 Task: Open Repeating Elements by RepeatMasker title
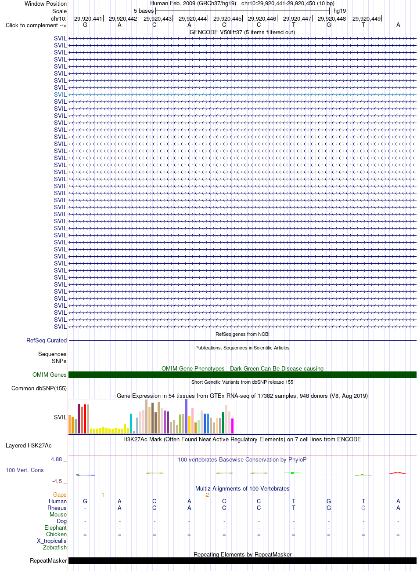(x=242, y=554)
